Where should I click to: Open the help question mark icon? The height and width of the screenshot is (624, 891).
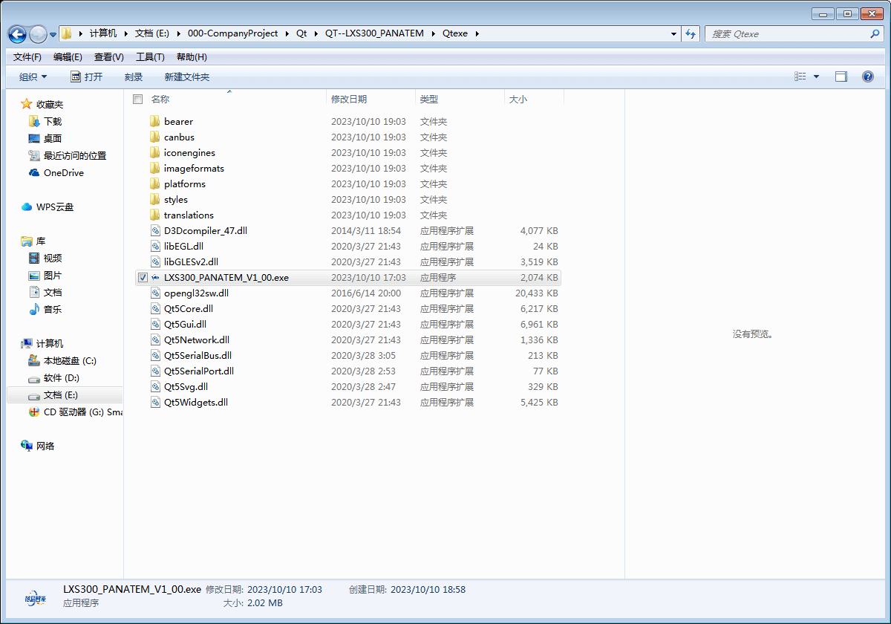click(867, 77)
